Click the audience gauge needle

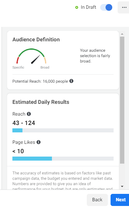36,59
